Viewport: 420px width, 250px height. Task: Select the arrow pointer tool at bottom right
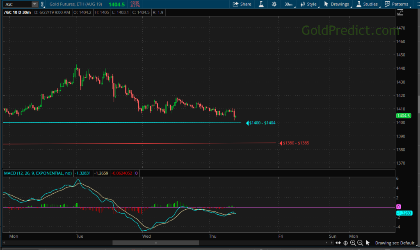click(x=368, y=243)
